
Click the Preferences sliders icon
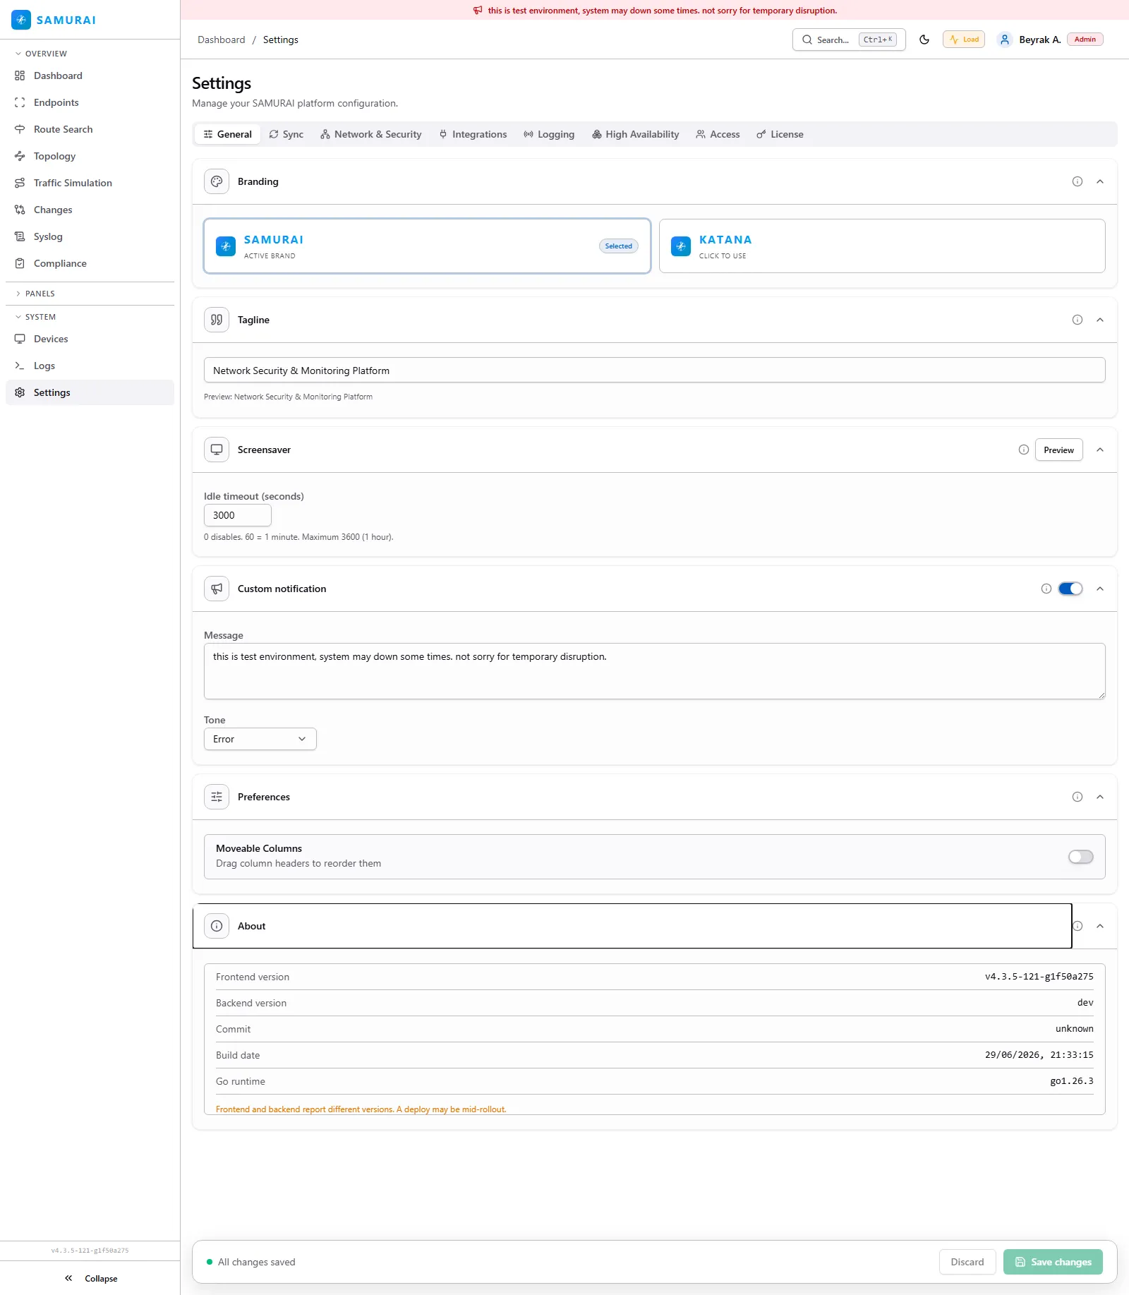tap(217, 797)
